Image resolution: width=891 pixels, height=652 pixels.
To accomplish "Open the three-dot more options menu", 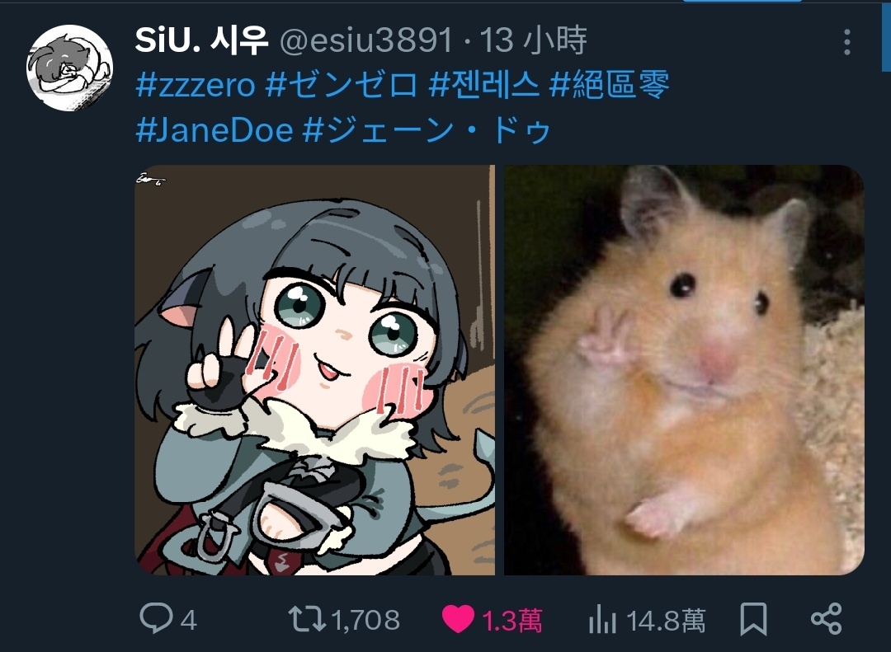I will pyautogui.click(x=846, y=43).
